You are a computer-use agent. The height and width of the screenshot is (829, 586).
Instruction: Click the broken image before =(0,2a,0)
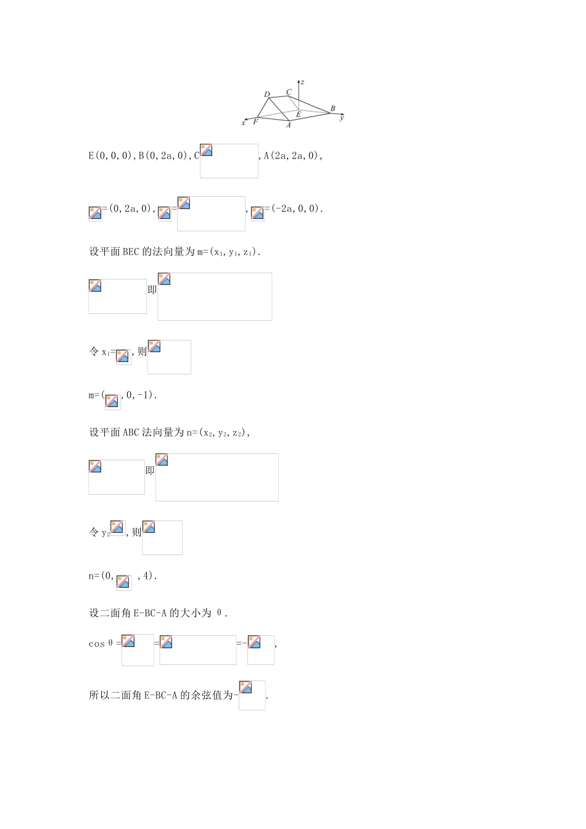95,213
